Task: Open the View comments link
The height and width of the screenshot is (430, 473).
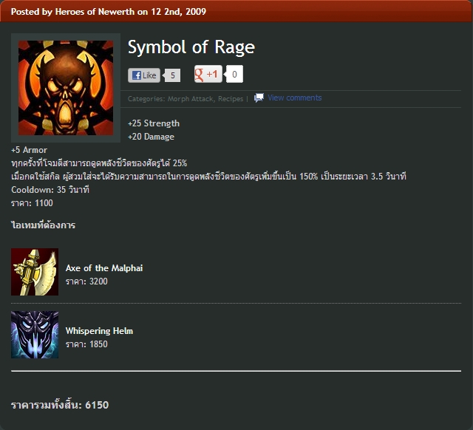Action: [x=295, y=98]
